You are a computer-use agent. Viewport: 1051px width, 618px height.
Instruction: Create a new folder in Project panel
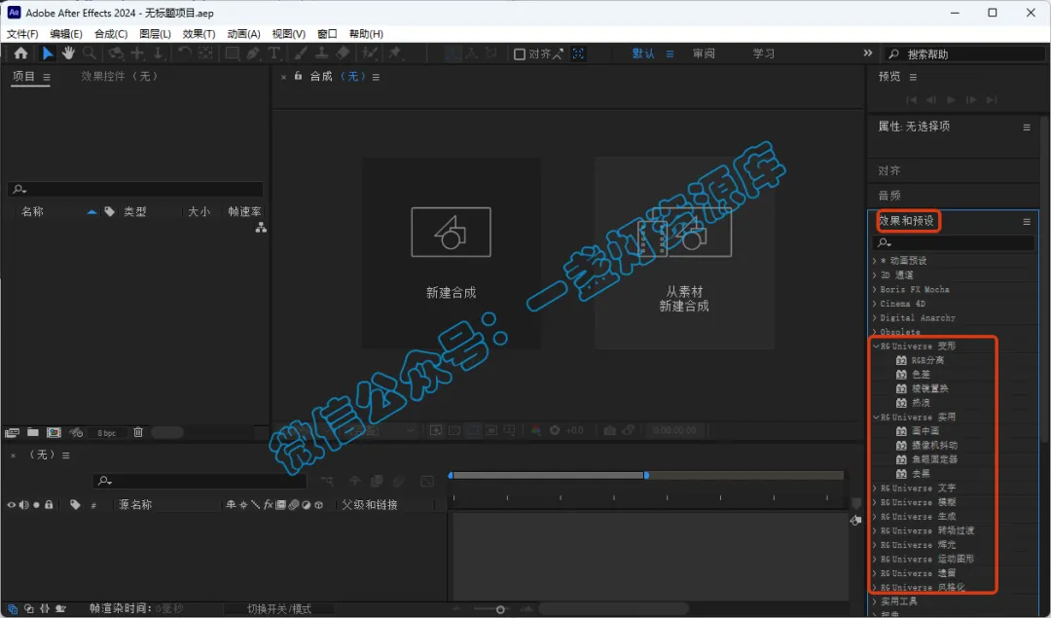click(x=32, y=432)
